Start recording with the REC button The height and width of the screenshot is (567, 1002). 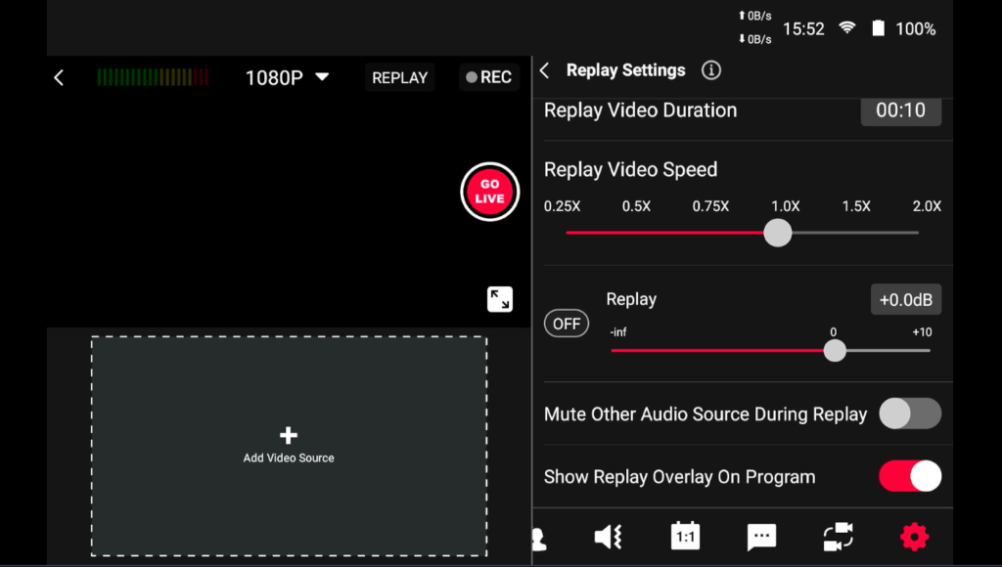489,77
